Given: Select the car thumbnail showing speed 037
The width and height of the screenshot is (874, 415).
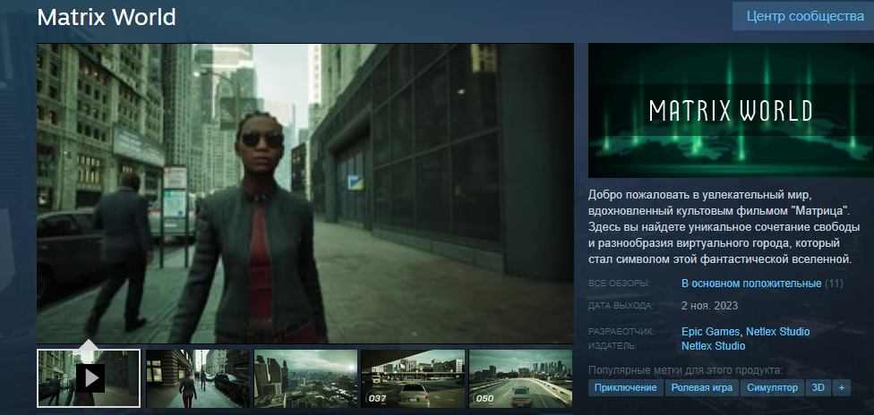Looking at the screenshot, I should click(x=413, y=377).
